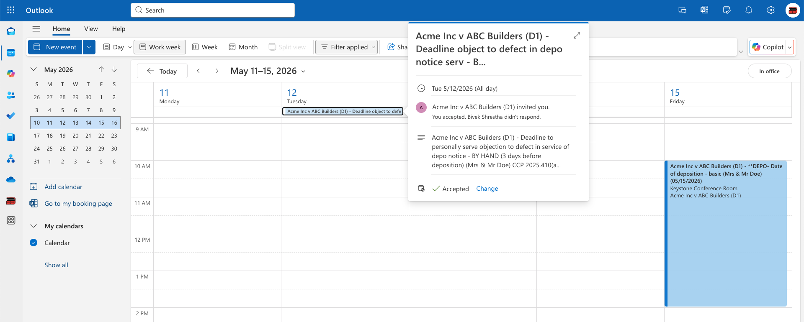Click Change response link

pyautogui.click(x=487, y=189)
